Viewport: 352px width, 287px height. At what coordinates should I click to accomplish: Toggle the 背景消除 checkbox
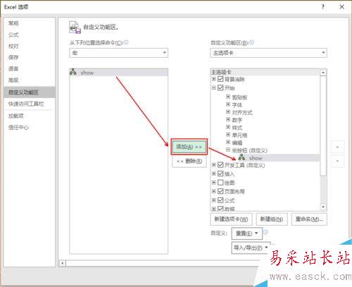[x=220, y=79]
